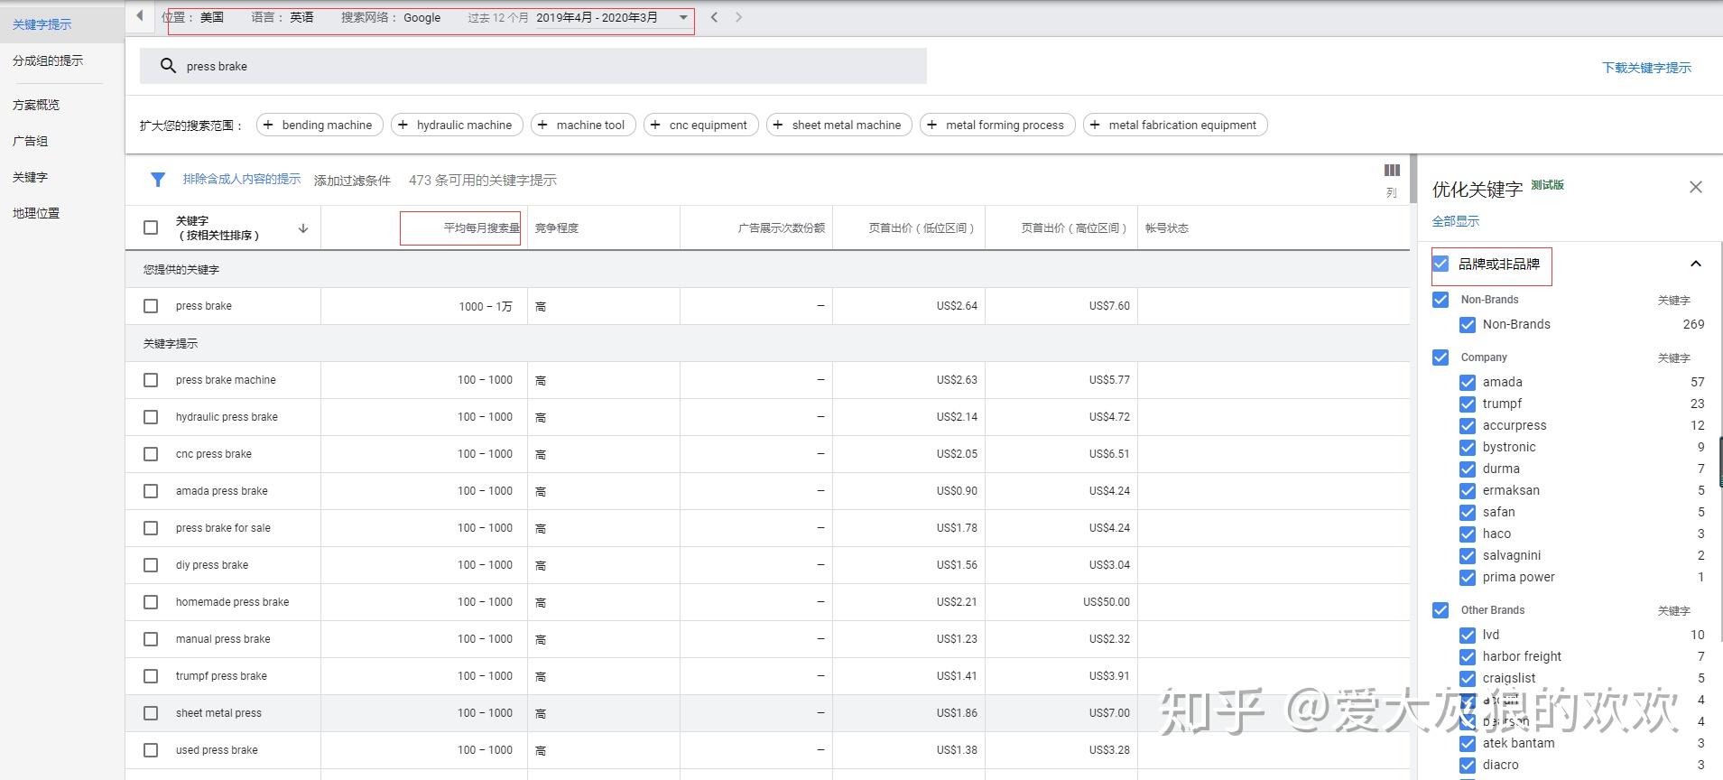Go to next date range arrow

(x=738, y=17)
